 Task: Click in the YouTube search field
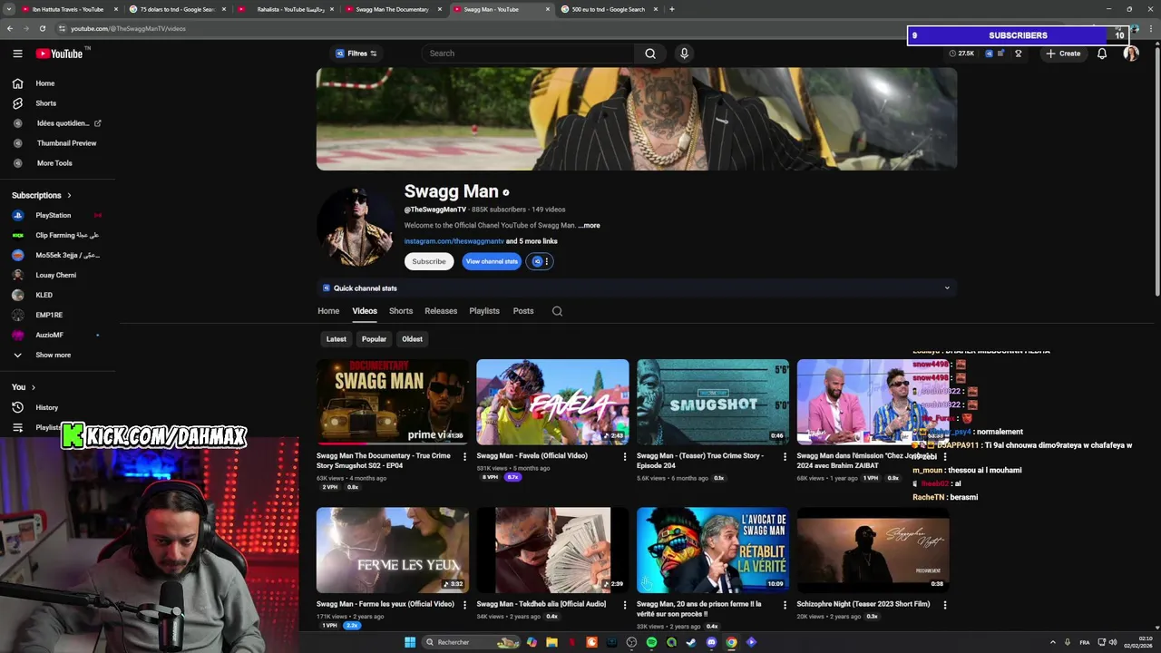(x=528, y=54)
